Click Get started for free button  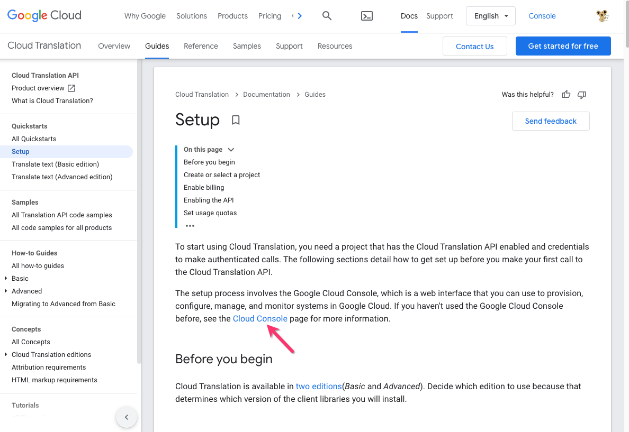click(563, 46)
